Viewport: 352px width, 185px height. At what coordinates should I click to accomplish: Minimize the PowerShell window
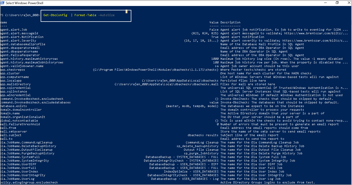pyautogui.click(x=325, y=3)
